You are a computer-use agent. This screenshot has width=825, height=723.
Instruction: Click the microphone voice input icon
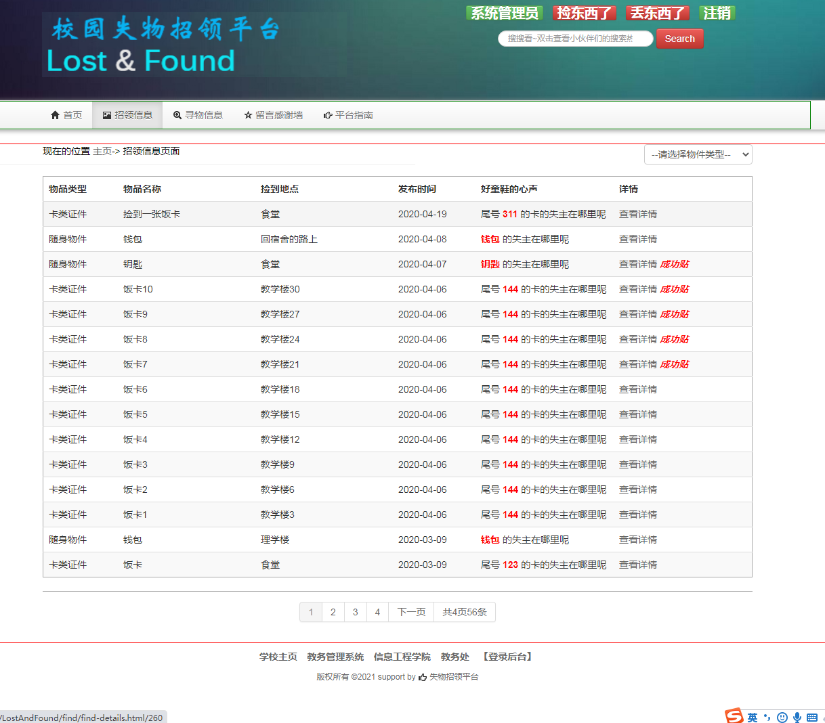tap(797, 718)
